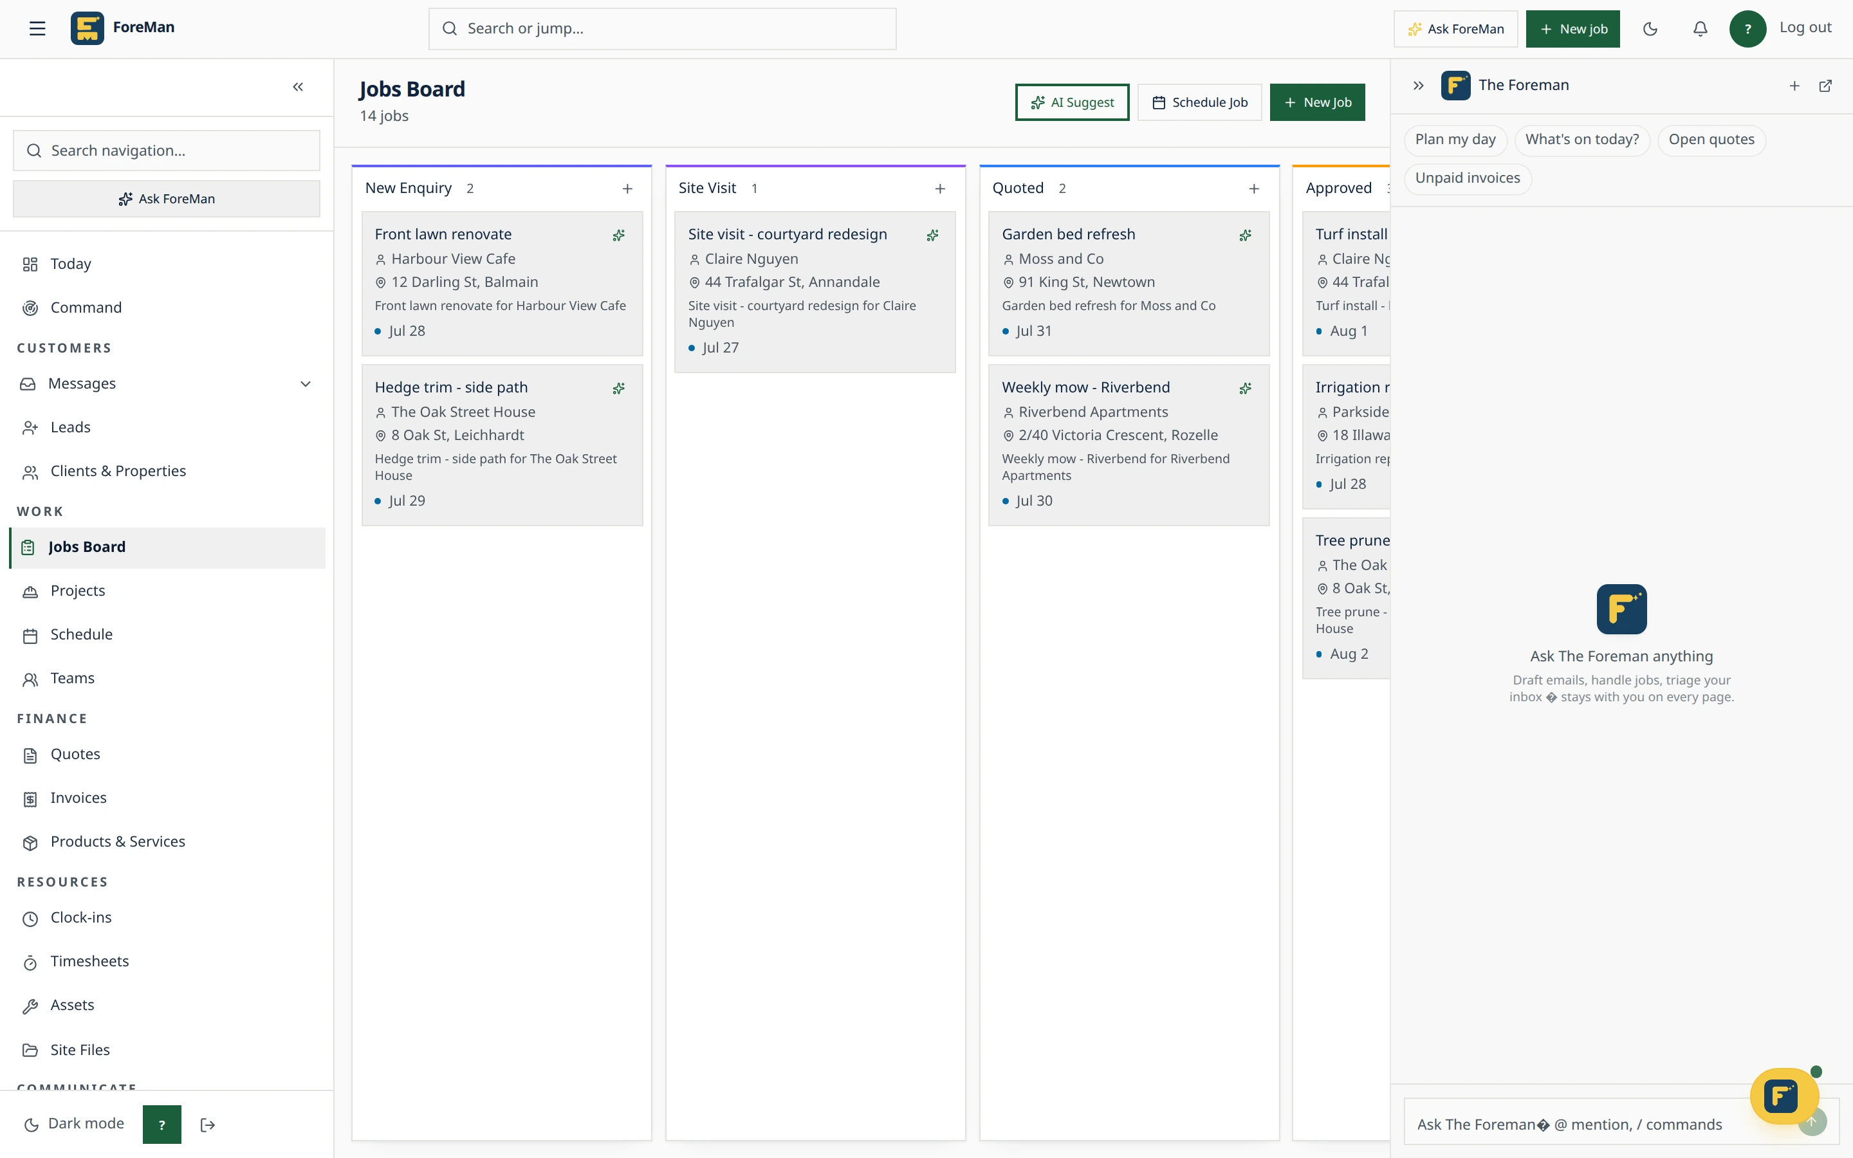
Task: Open Site Files
Action: [167, 1050]
